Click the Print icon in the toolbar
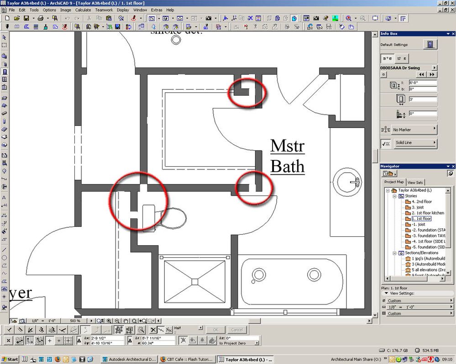 coord(41,18)
